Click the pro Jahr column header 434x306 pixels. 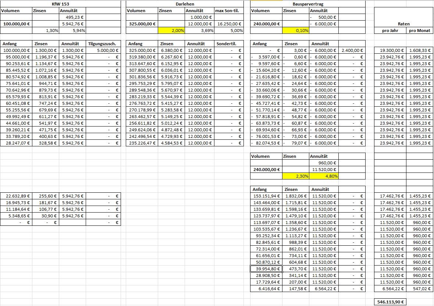390,31
